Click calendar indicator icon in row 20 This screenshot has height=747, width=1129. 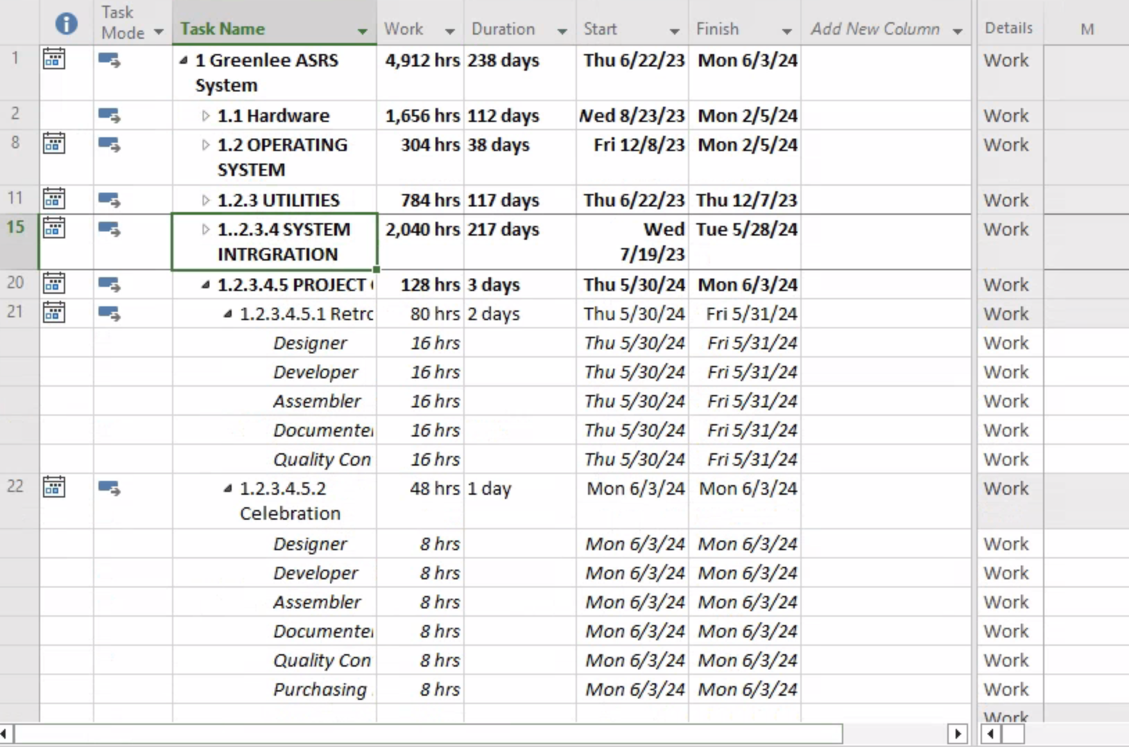click(54, 283)
